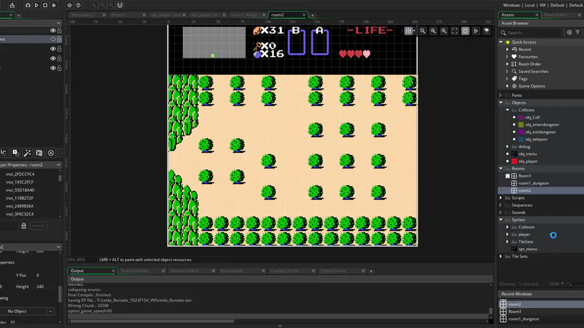Open the Room Editor panel tab

[561, 15]
